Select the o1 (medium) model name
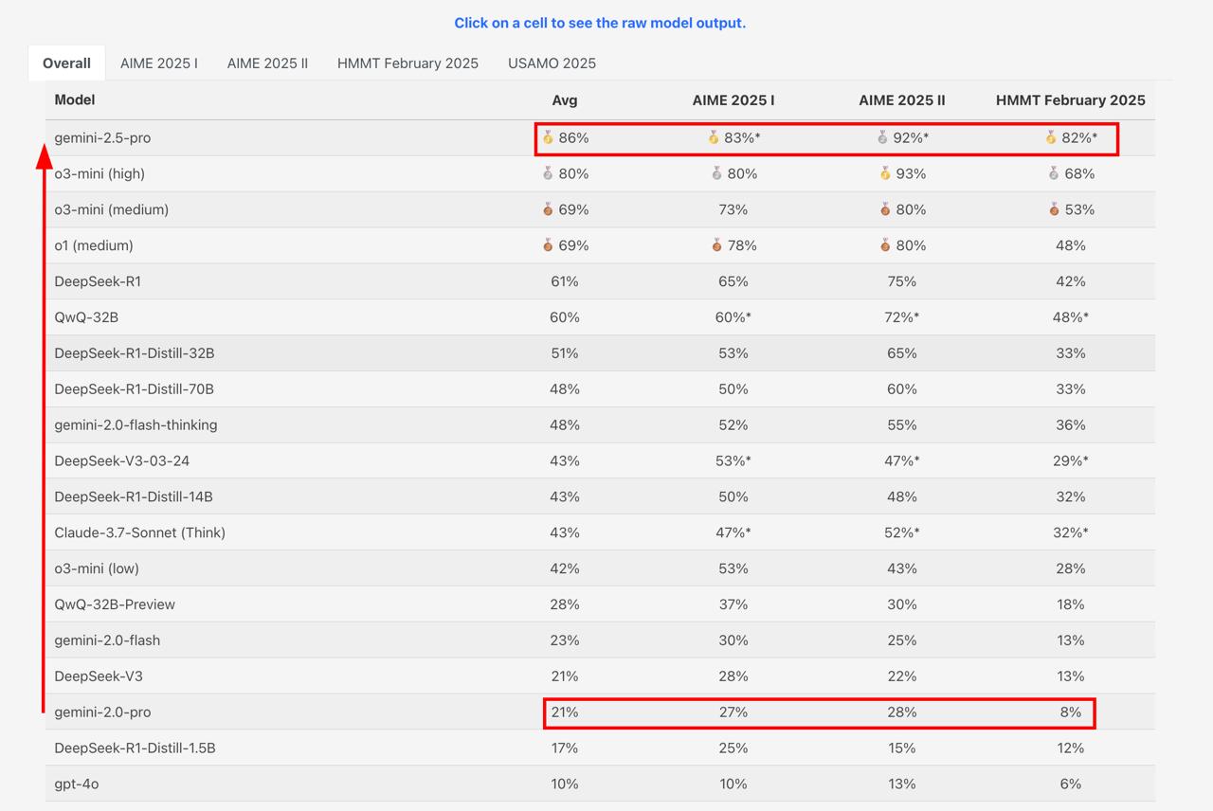Screen dimensions: 1213x811 [x=94, y=246]
